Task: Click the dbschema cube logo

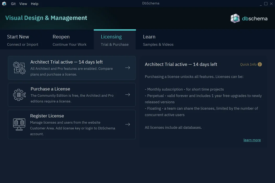Action: [235, 18]
